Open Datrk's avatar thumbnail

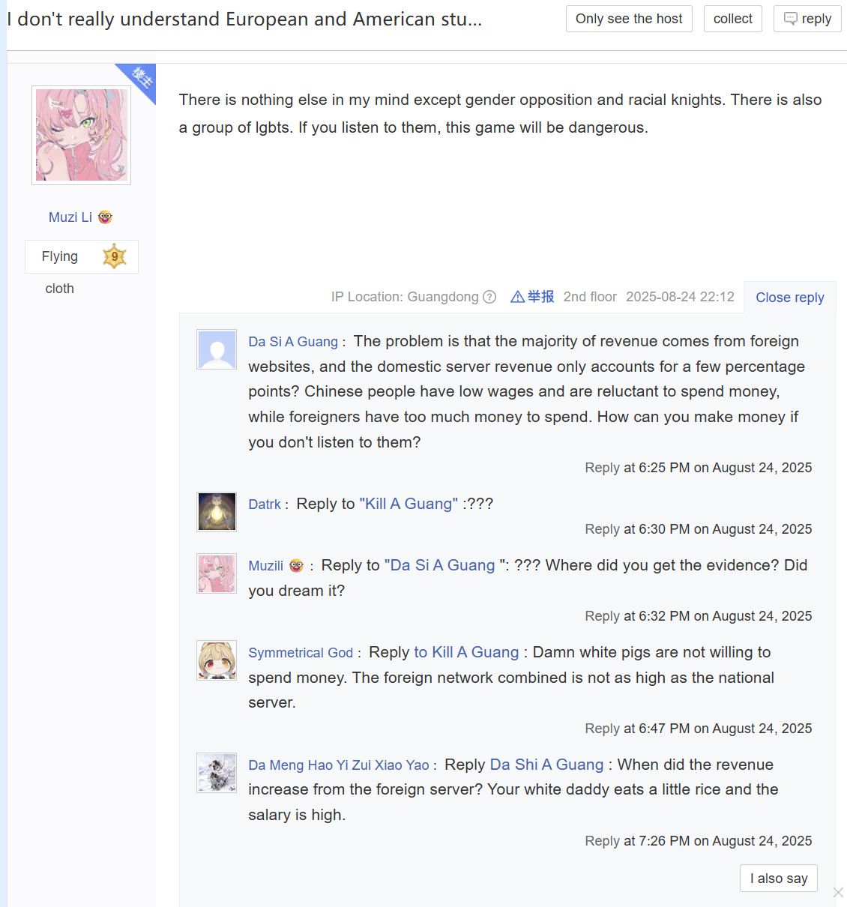pyautogui.click(x=217, y=512)
